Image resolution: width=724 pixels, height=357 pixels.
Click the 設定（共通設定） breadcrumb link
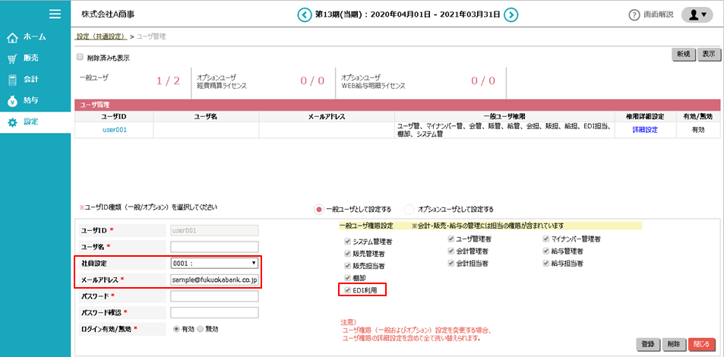coord(101,36)
